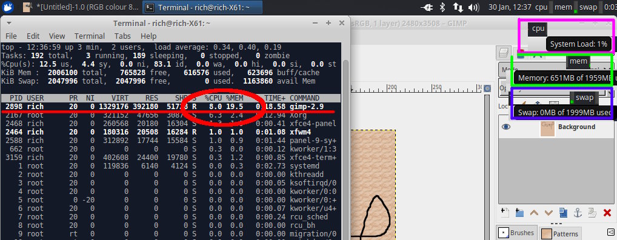Click the panel-9-sy+ process row

click(x=171, y=141)
